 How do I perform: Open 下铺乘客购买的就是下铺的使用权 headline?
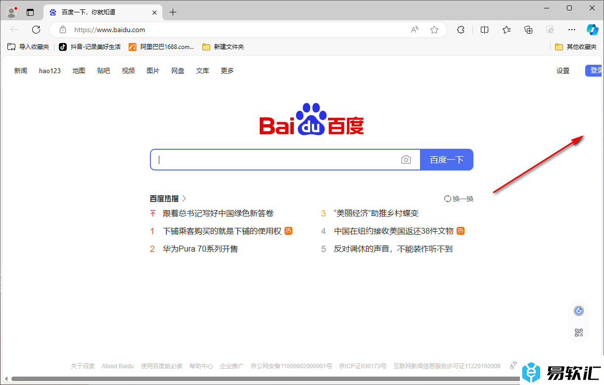click(222, 231)
